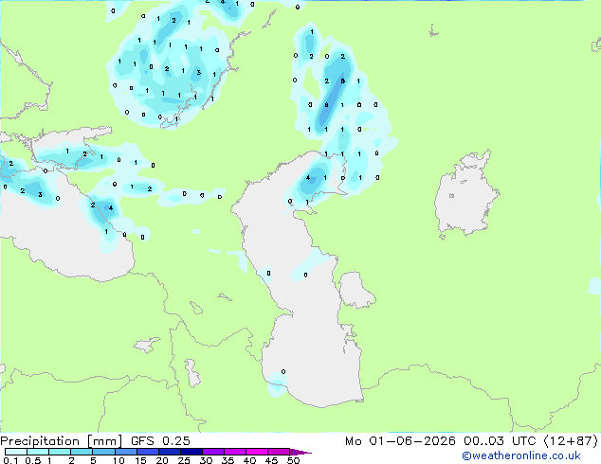Click the '25' legend scale label
The width and height of the screenshot is (601, 464).
click(184, 460)
